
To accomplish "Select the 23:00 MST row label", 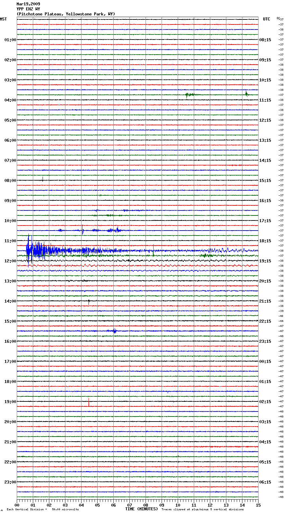I will click(x=10, y=482).
